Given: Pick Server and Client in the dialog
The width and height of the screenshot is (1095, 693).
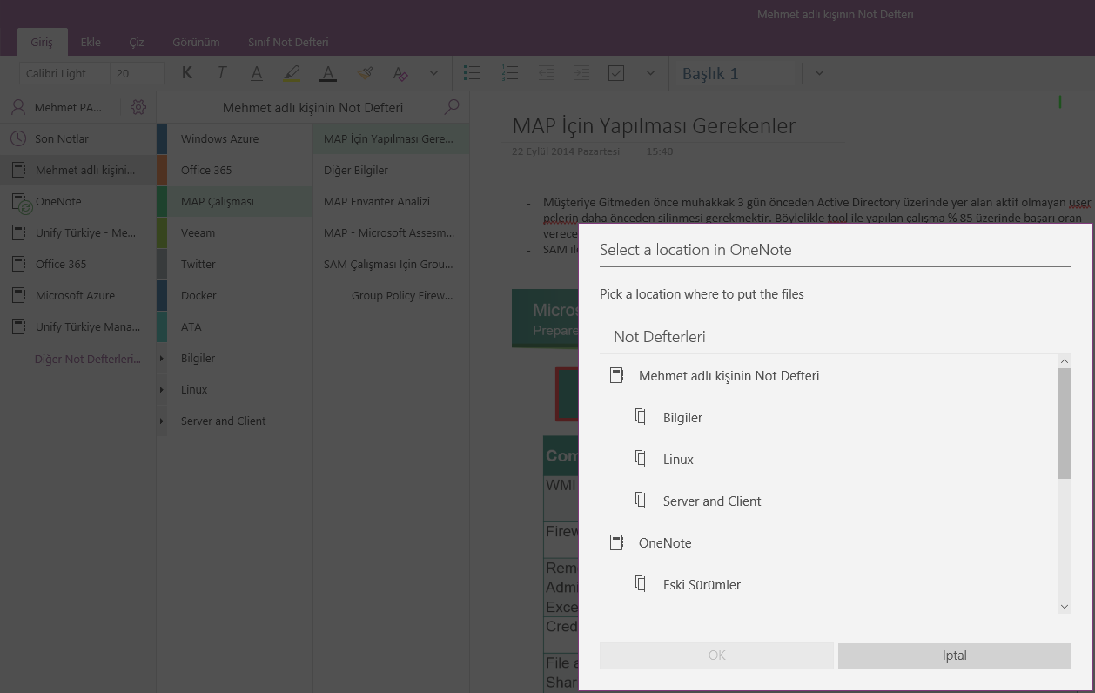Looking at the screenshot, I should click(x=828, y=501).
